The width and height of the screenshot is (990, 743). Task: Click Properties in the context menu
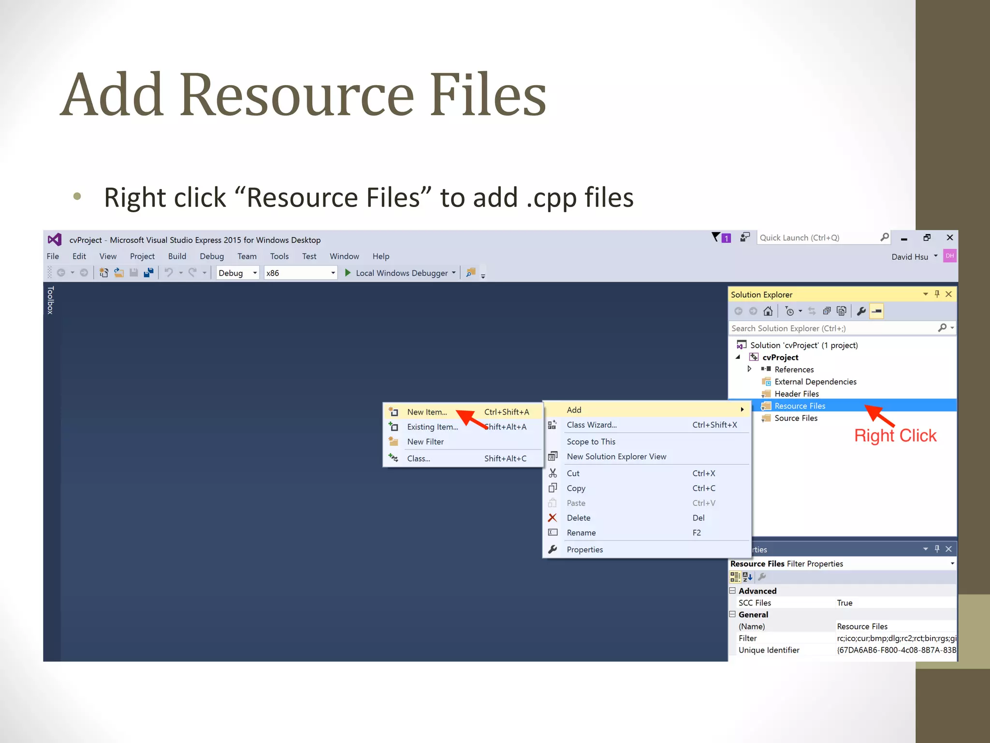point(584,550)
